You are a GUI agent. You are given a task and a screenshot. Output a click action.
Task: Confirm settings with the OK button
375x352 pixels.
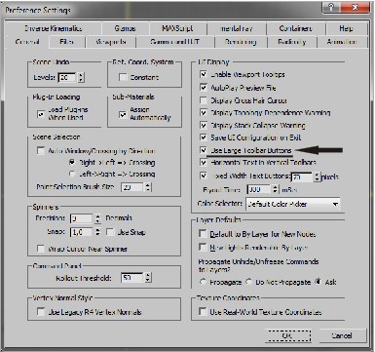pos(288,335)
